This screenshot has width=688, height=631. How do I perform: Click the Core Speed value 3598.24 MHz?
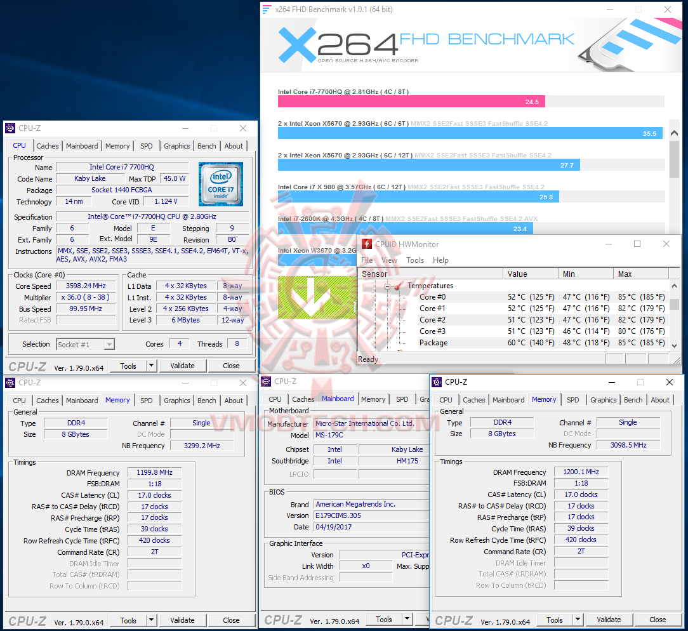click(x=86, y=286)
